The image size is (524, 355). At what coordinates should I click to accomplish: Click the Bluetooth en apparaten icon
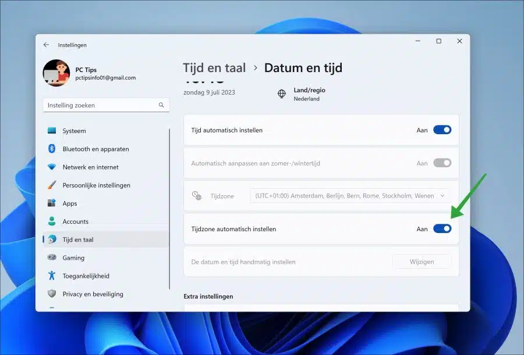coord(52,149)
